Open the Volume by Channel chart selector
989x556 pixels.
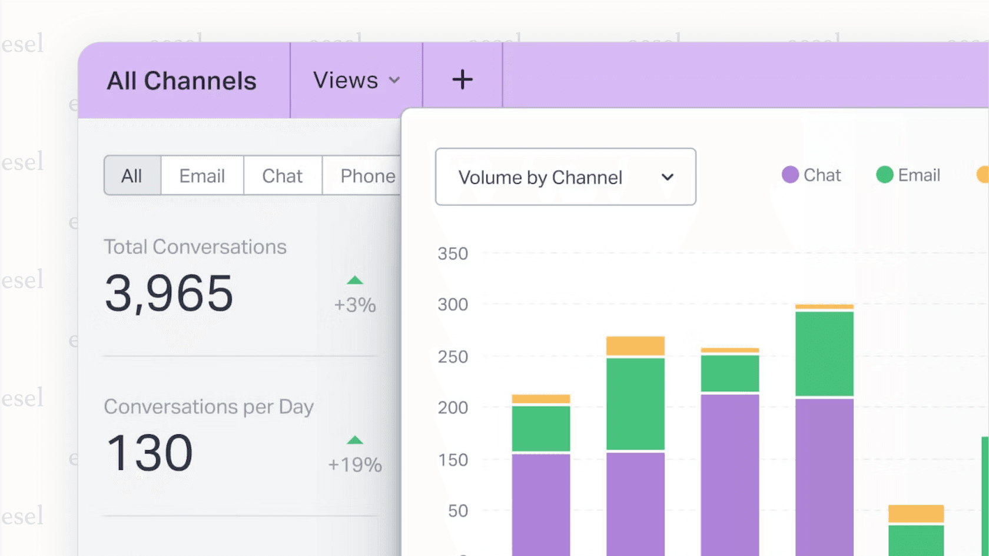pyautogui.click(x=565, y=177)
